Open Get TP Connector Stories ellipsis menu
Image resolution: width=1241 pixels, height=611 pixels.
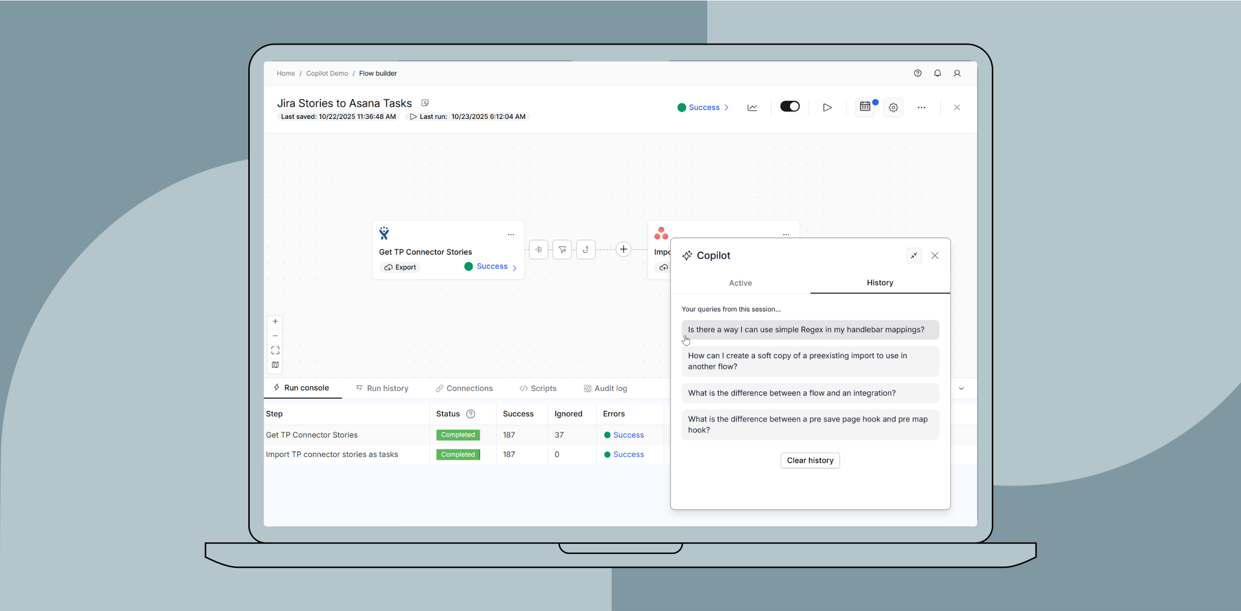[511, 235]
